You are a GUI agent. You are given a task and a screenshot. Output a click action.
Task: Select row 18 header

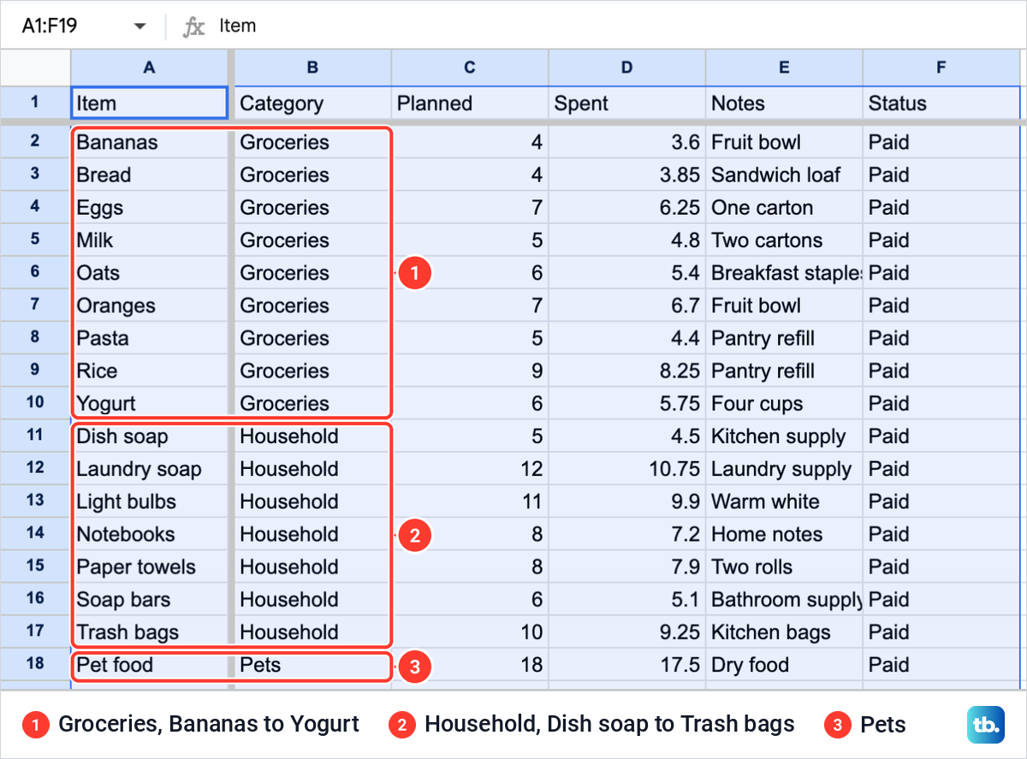point(35,664)
